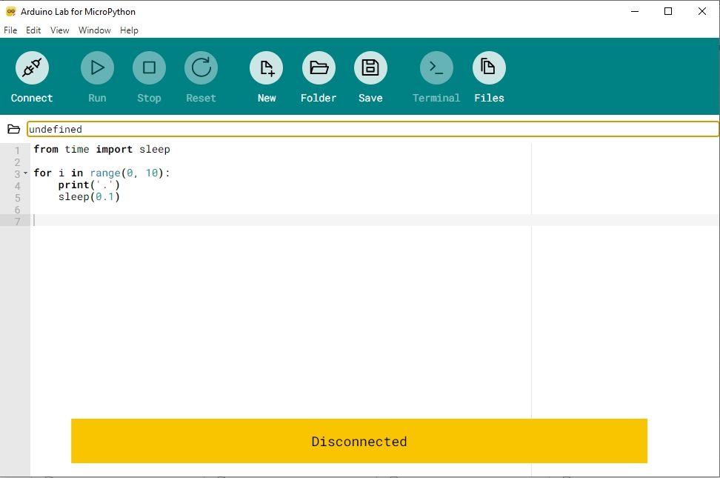Open the Terminal prompt icon
The height and width of the screenshot is (478, 720).
point(436,68)
